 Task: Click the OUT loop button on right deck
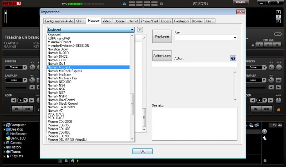(266, 109)
